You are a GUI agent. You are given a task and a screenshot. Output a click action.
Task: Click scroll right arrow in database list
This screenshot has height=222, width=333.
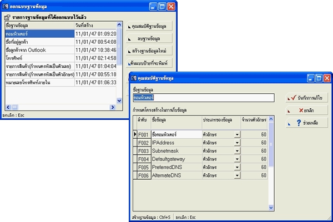pos(113,107)
